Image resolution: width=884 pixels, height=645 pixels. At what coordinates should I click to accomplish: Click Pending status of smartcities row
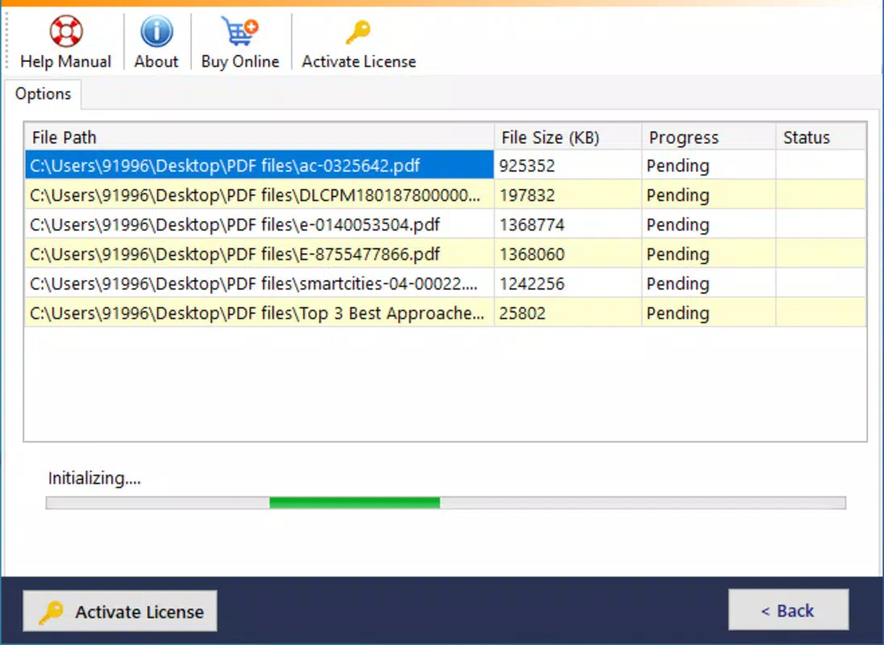[x=678, y=285]
